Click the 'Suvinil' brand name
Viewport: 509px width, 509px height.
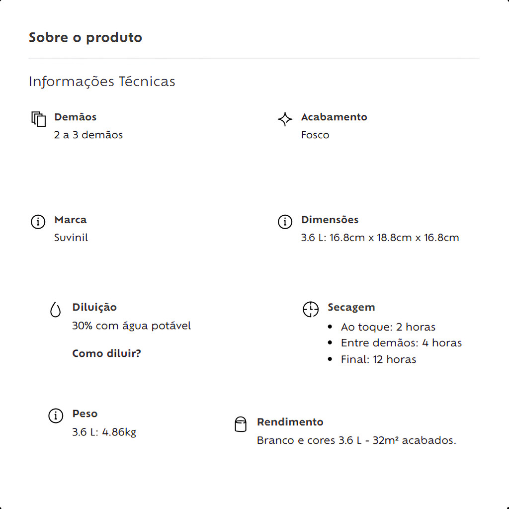(71, 238)
